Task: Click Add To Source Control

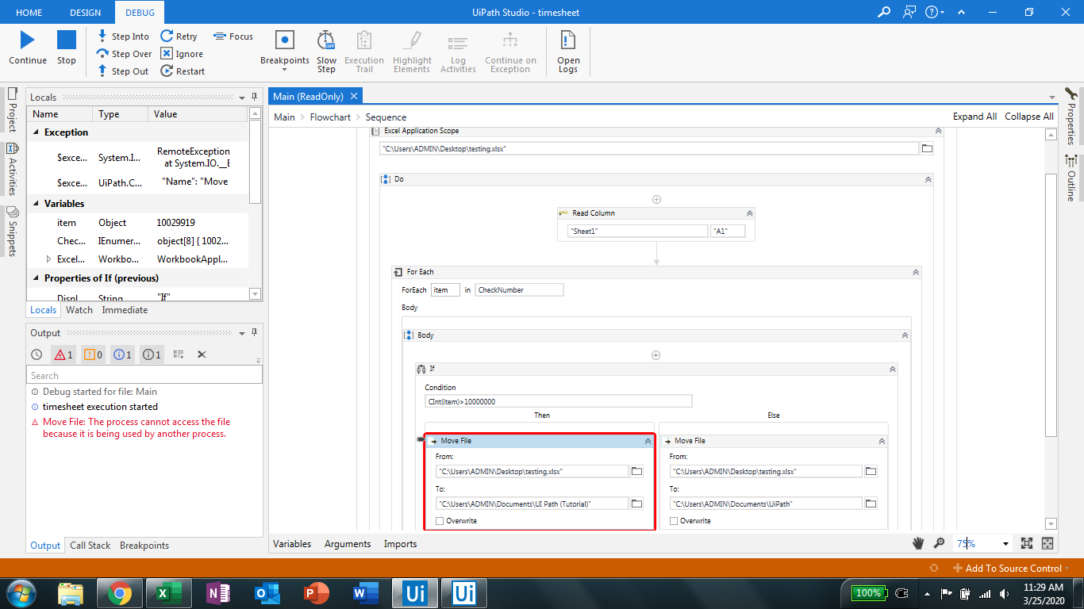Action: 1013,569
